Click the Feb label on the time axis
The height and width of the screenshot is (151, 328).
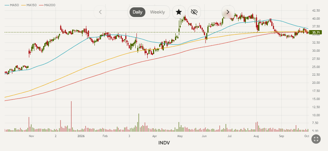pyautogui.click(x=105, y=136)
